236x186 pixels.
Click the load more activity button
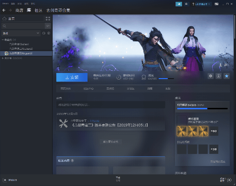(111, 142)
